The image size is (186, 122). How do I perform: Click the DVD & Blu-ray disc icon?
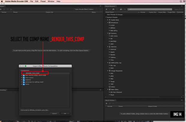coord(110,63)
